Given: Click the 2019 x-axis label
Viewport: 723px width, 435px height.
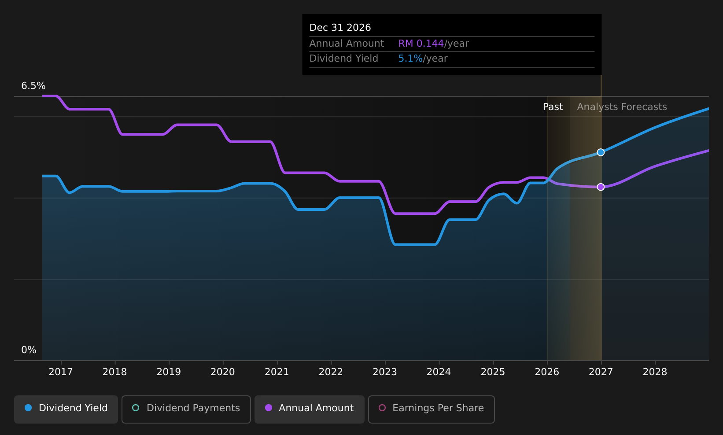Looking at the screenshot, I should pos(169,372).
